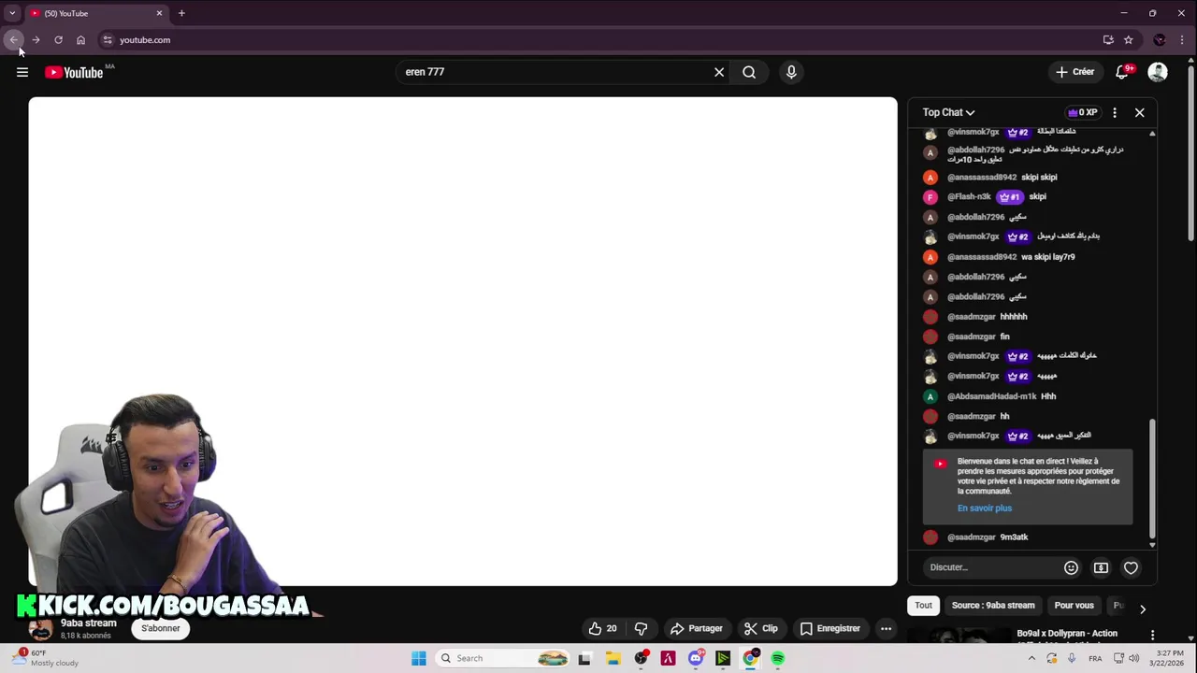Click the S'abonner subscribe button
Image resolution: width=1197 pixels, height=673 pixels.
(161, 628)
